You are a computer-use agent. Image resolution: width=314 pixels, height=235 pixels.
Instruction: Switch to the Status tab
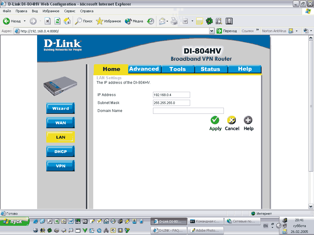(x=211, y=69)
